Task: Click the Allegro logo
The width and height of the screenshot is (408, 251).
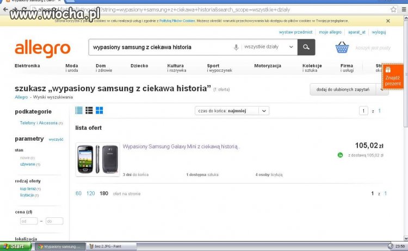Action: point(42,48)
